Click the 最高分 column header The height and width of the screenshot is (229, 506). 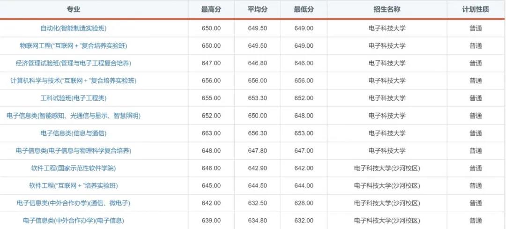coord(211,9)
